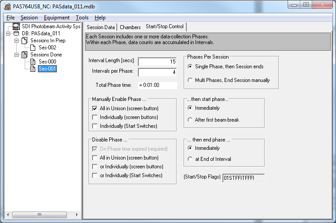The image size is (336, 223).
Task: Uncheck All in Unison under Manually Enable Phase
Action: point(95,108)
